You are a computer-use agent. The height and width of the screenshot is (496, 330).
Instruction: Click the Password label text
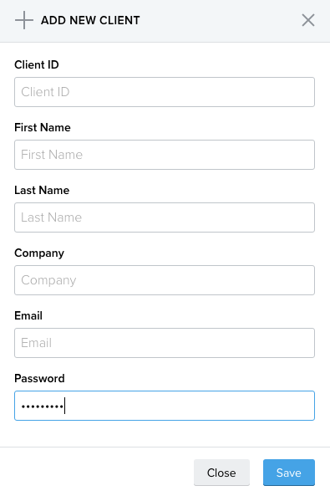(x=39, y=378)
